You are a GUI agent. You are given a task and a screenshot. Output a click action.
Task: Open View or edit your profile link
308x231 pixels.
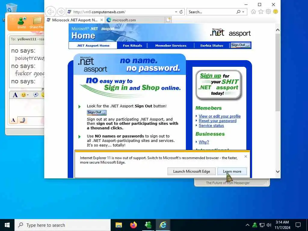point(220,116)
